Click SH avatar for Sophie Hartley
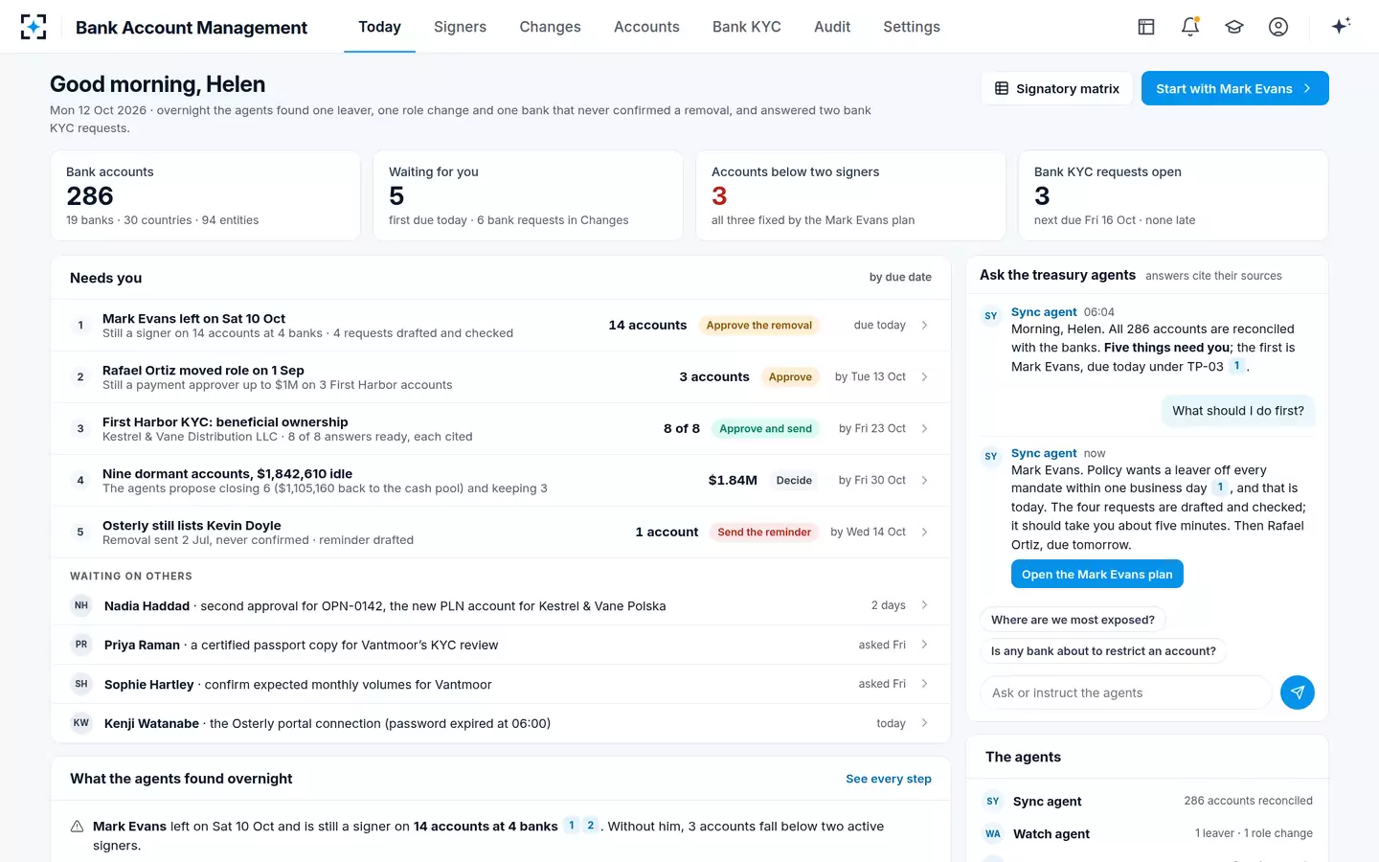 81,684
